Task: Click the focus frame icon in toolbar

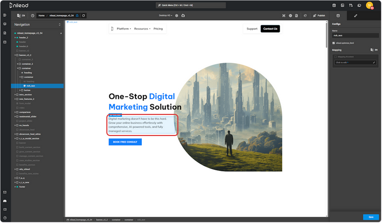Action: (x=284, y=16)
